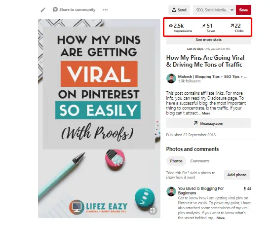Expand description with More link

206,113
